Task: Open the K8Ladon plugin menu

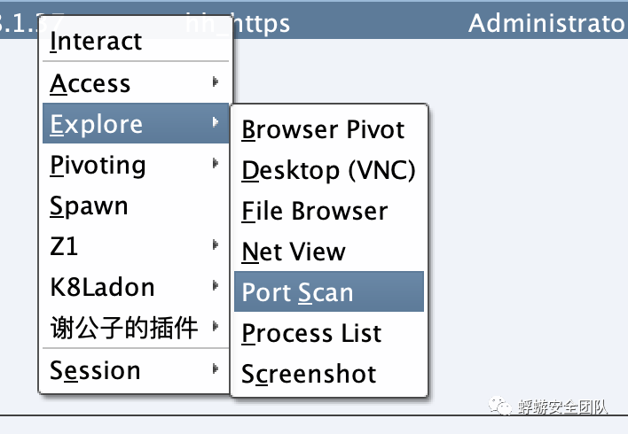Action: tap(102, 288)
